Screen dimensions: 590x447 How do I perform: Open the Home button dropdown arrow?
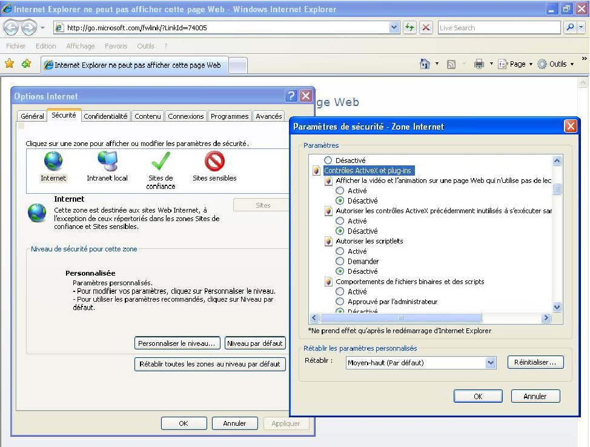tap(437, 64)
